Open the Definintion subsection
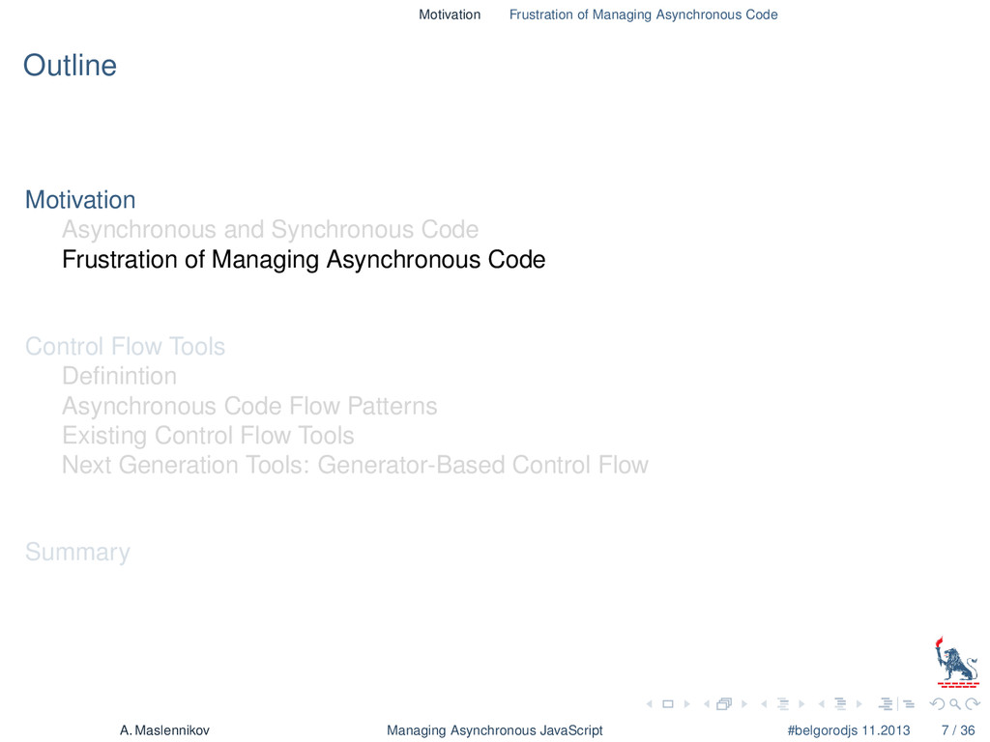990x742 pixels. (119, 376)
